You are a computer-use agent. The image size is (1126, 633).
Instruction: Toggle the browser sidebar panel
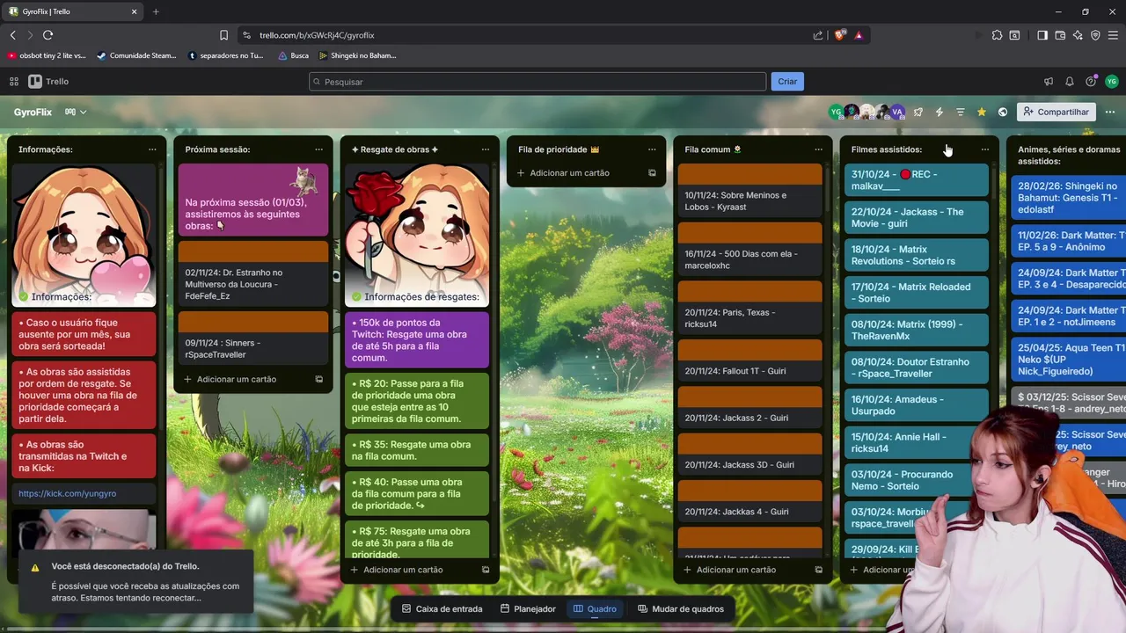[1042, 35]
